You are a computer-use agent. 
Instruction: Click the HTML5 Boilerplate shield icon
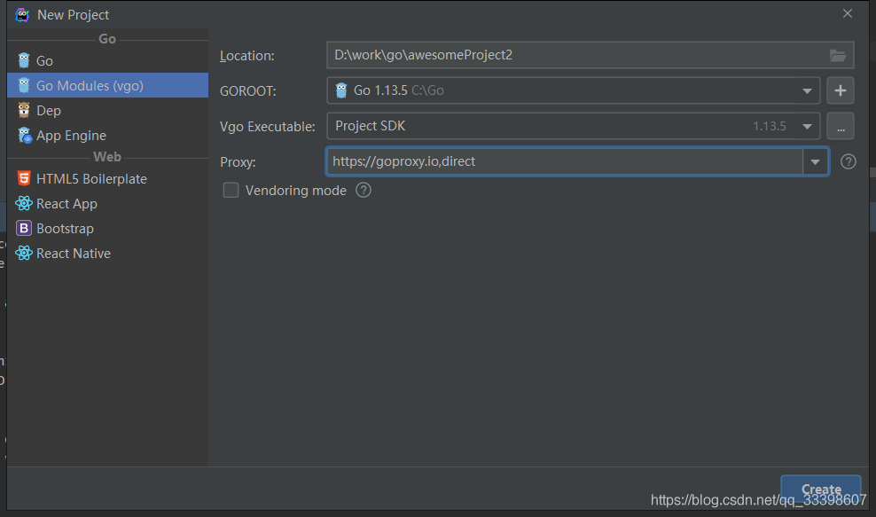coord(24,178)
